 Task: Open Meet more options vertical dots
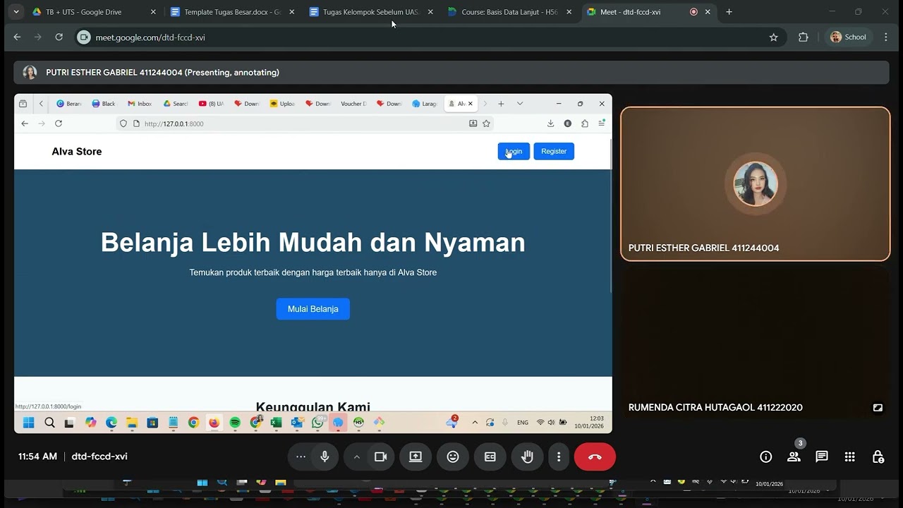pos(559,456)
